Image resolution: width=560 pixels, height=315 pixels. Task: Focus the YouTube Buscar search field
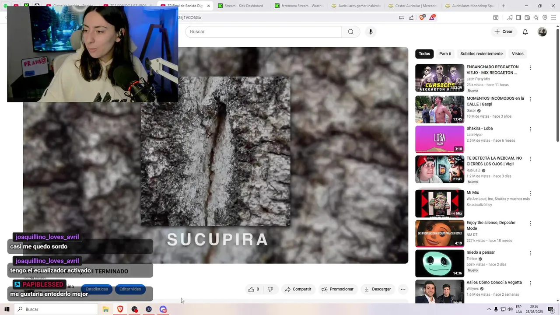263,31
